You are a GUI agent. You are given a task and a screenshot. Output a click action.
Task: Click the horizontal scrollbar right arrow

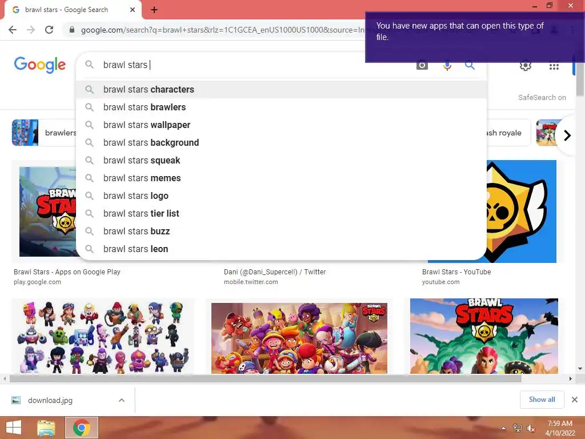571,379
